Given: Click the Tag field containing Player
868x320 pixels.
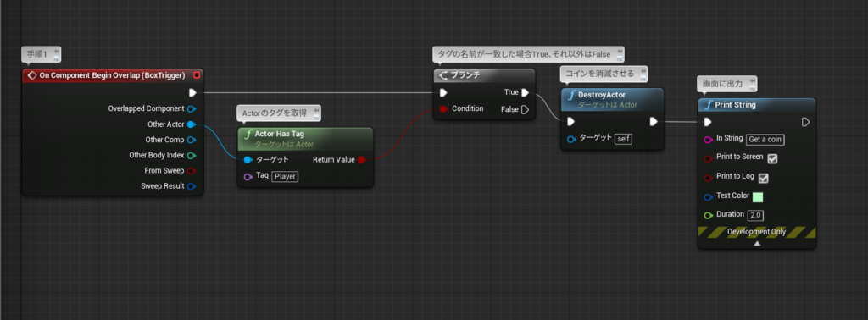Looking at the screenshot, I should point(285,176).
